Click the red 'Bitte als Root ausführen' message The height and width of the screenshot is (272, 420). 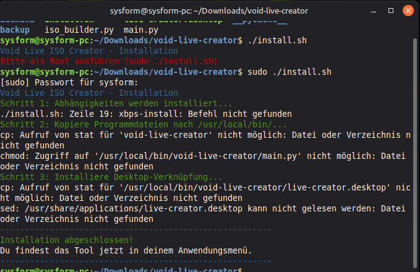click(x=109, y=61)
